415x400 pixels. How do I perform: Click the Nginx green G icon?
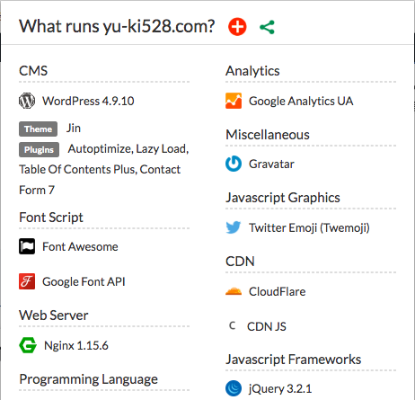click(28, 345)
